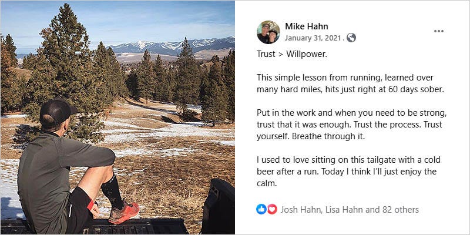Click the January 31, 2021 post timestamp
470x235 pixels.
[x=313, y=38]
